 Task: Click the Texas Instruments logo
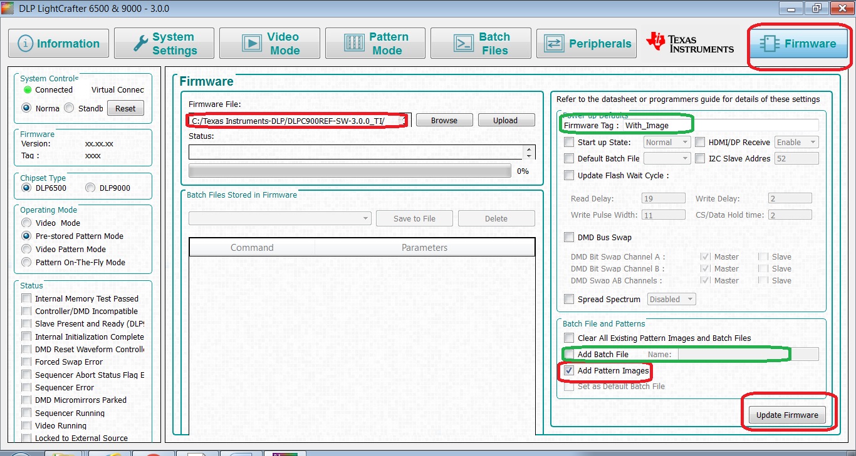[x=690, y=43]
